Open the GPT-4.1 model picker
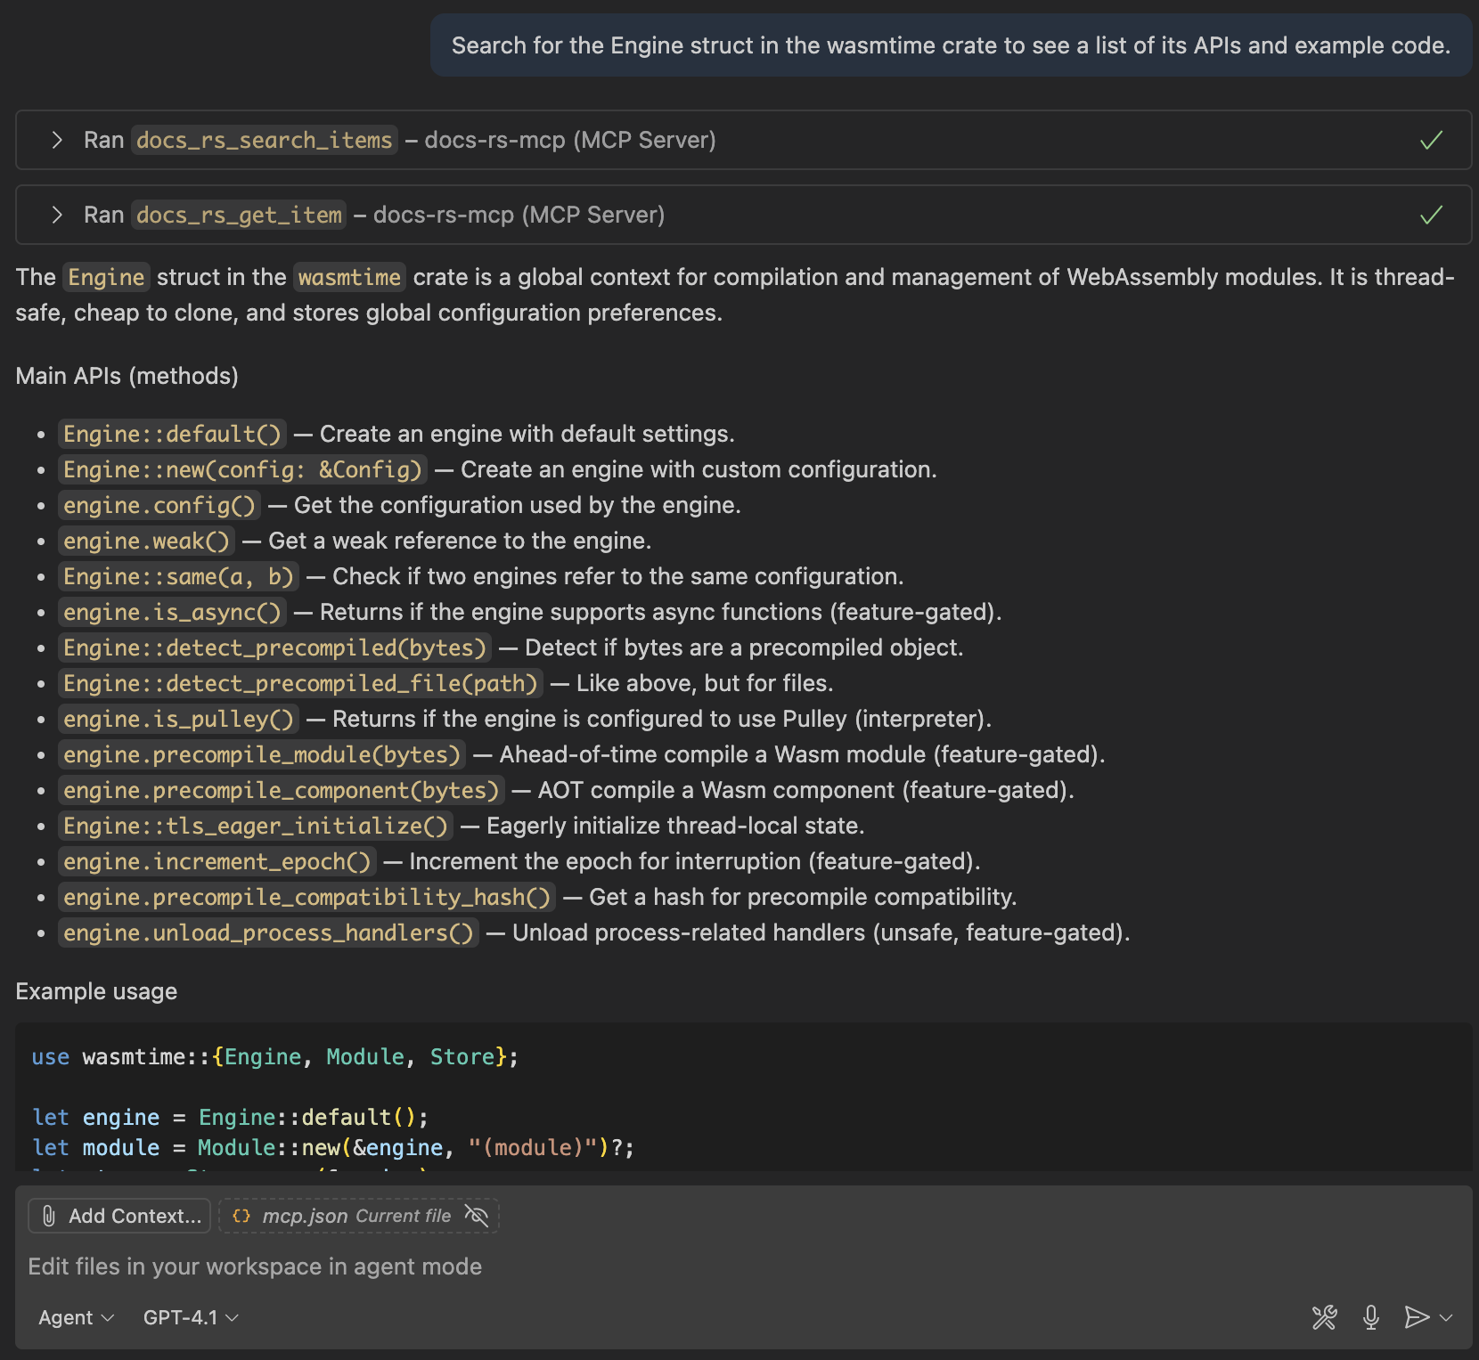Image resolution: width=1479 pixels, height=1360 pixels. [191, 1317]
